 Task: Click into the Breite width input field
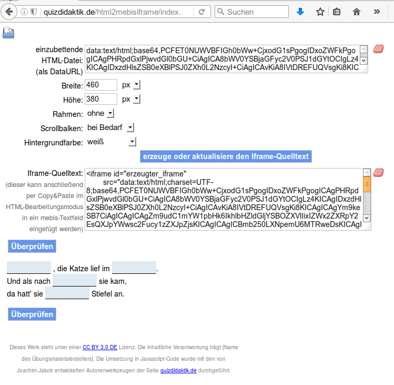[100, 85]
